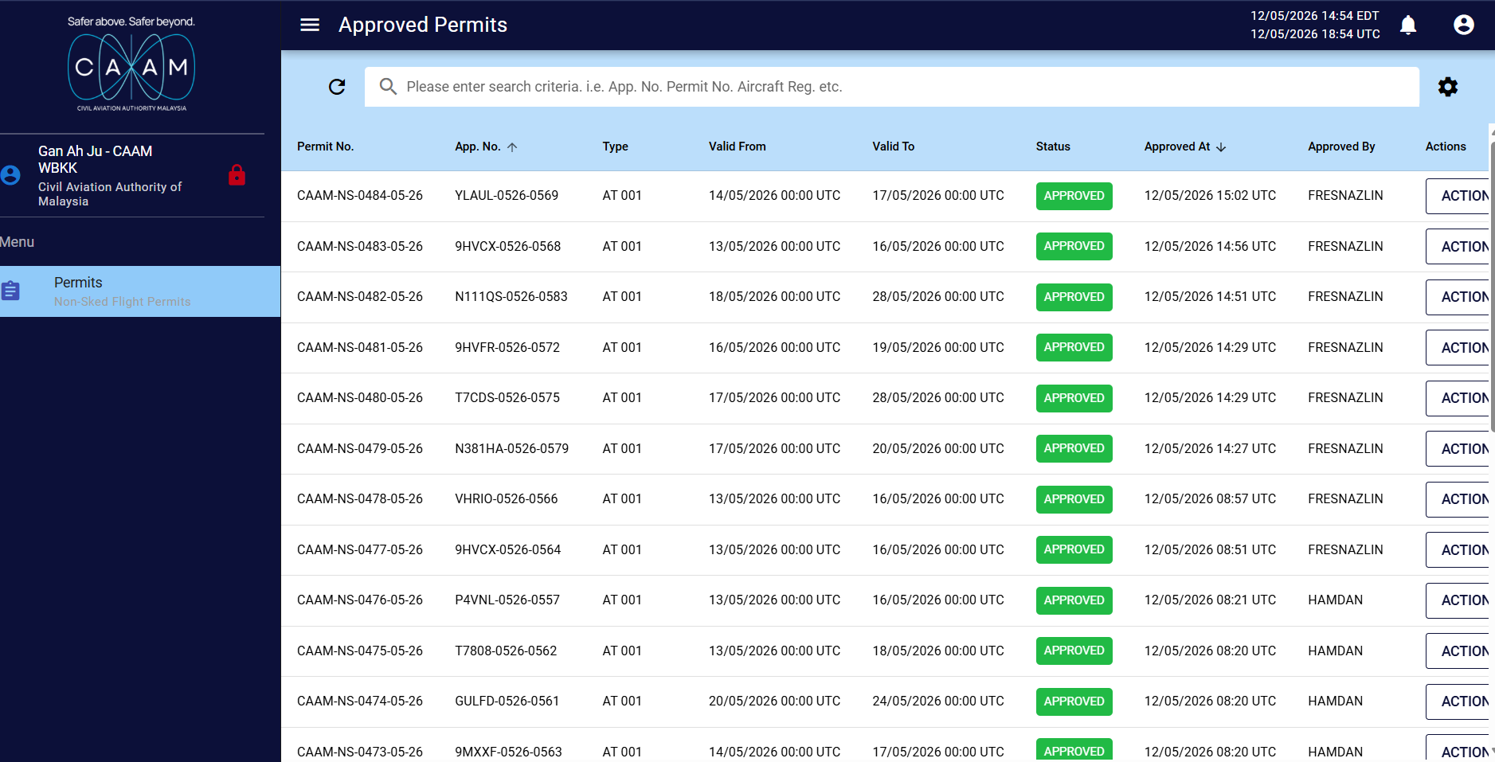
Task: Select Permits Non-Sked Flight Permits menu item
Action: tap(140, 291)
